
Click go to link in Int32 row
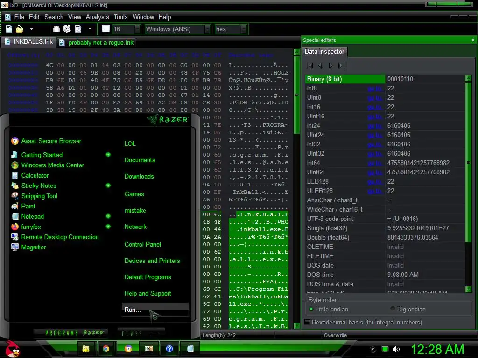coord(375,145)
